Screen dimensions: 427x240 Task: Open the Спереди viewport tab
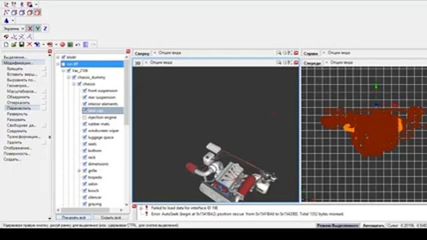[x=312, y=63]
